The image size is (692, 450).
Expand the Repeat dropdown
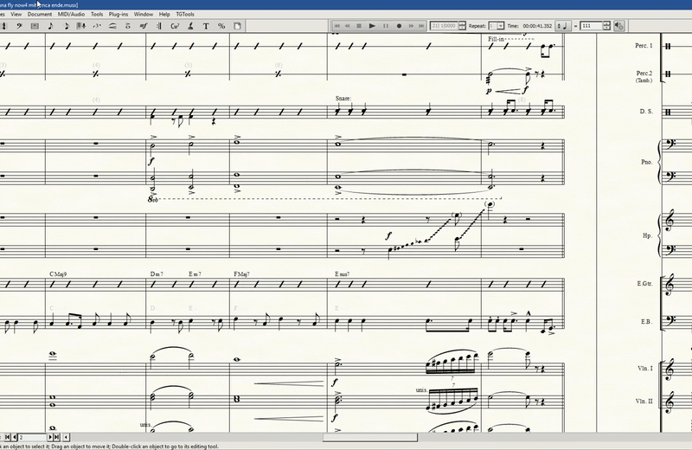click(501, 26)
